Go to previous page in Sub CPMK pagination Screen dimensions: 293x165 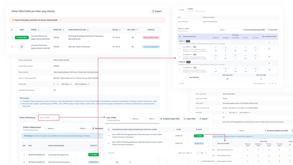click(x=198, y=153)
